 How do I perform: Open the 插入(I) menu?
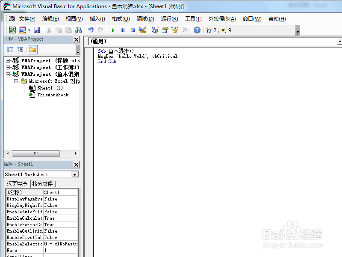(x=97, y=19)
